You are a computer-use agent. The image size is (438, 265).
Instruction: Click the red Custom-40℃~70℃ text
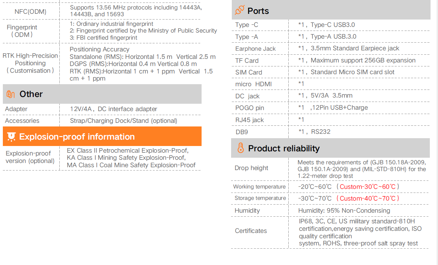(368, 198)
